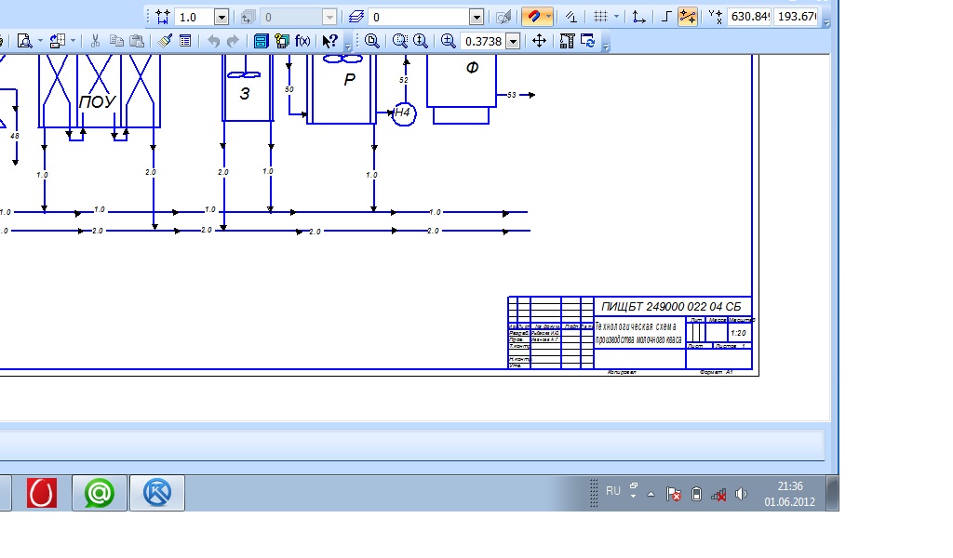Image resolution: width=953 pixels, height=558 pixels.
Task: Click the model help question icon
Action: (x=282, y=41)
